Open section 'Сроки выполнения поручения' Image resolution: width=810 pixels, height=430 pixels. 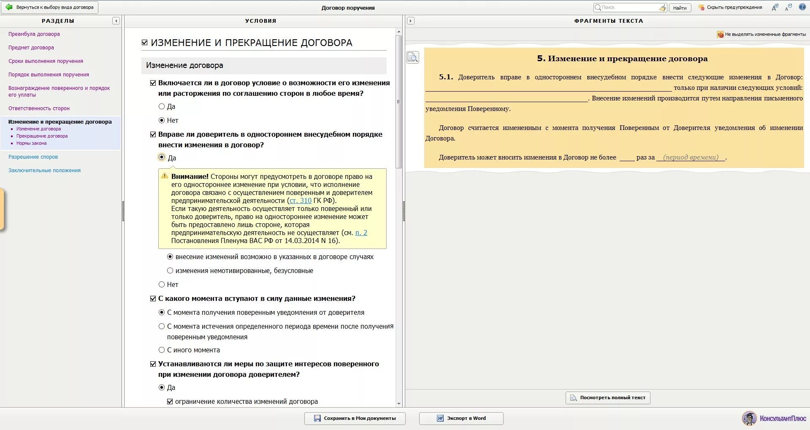click(46, 61)
